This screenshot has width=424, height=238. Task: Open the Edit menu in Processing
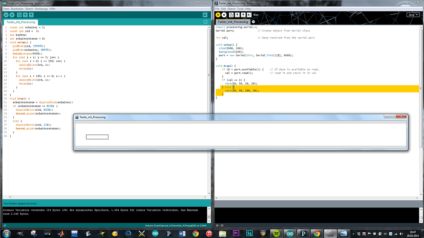coord(223,9)
